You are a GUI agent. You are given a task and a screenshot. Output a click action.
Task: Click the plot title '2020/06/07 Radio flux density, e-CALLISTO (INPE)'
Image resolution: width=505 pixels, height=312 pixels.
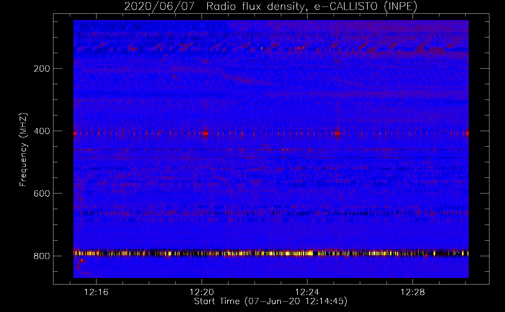[x=271, y=6]
